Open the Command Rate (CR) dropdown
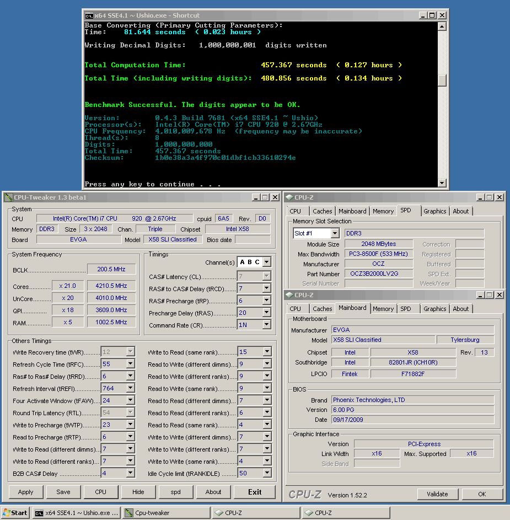 point(267,325)
